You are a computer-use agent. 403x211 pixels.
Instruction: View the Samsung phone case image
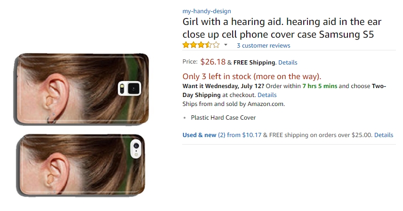pos(81,89)
